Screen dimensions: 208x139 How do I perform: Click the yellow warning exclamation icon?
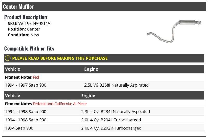pos(8,58)
